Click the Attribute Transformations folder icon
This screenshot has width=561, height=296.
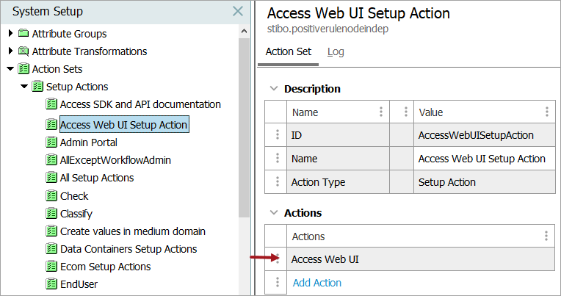click(24, 51)
